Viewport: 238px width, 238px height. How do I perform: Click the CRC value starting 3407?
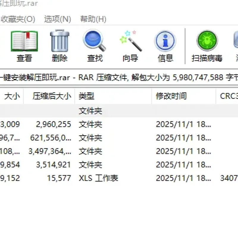click(x=229, y=178)
